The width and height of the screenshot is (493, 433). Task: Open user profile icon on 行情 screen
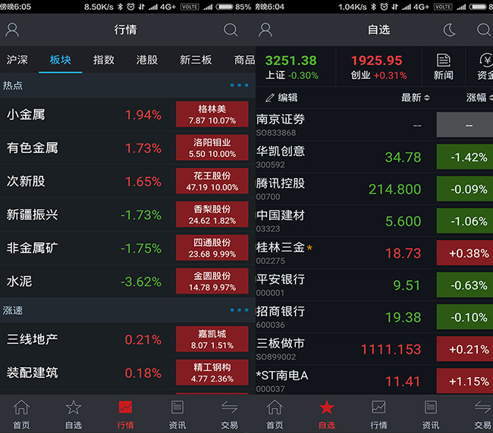click(x=12, y=30)
